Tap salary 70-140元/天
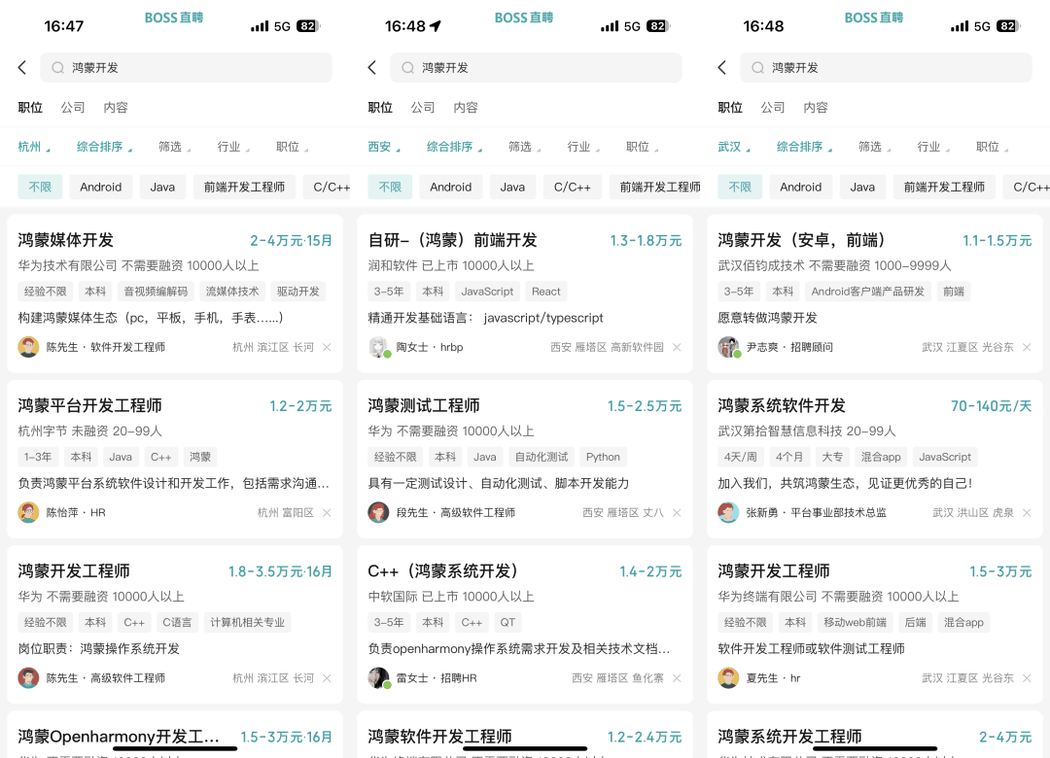This screenshot has width=1050, height=758. pos(991,406)
